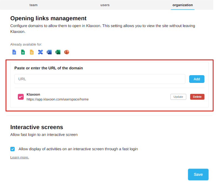The height and width of the screenshot is (186, 216).
Task: Save the organization settings
Action: tap(198, 174)
